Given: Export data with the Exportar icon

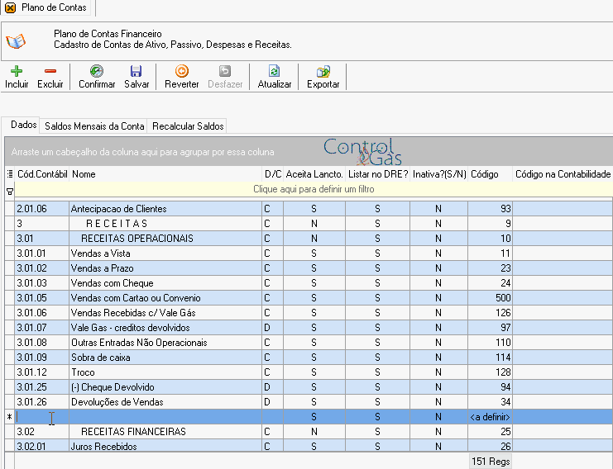Looking at the screenshot, I should (323, 71).
